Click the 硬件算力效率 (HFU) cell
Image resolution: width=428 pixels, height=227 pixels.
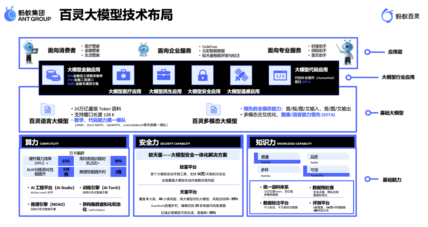pos(40,161)
